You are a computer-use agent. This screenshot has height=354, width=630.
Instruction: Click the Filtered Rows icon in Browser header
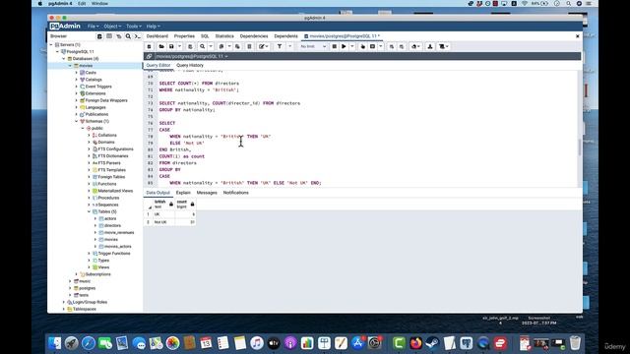(x=119, y=36)
